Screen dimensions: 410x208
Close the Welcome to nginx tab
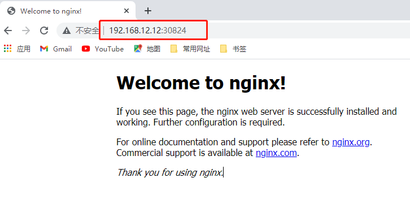click(127, 11)
